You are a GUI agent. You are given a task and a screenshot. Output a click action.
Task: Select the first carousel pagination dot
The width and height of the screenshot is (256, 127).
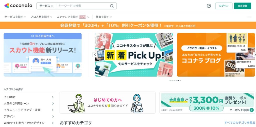point(170,80)
